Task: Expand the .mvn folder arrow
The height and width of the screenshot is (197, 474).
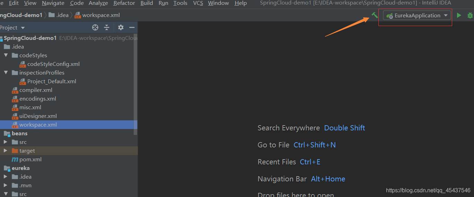Action: tap(6, 186)
